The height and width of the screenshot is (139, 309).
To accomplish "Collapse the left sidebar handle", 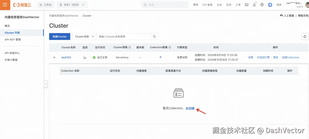I will pos(45,84).
